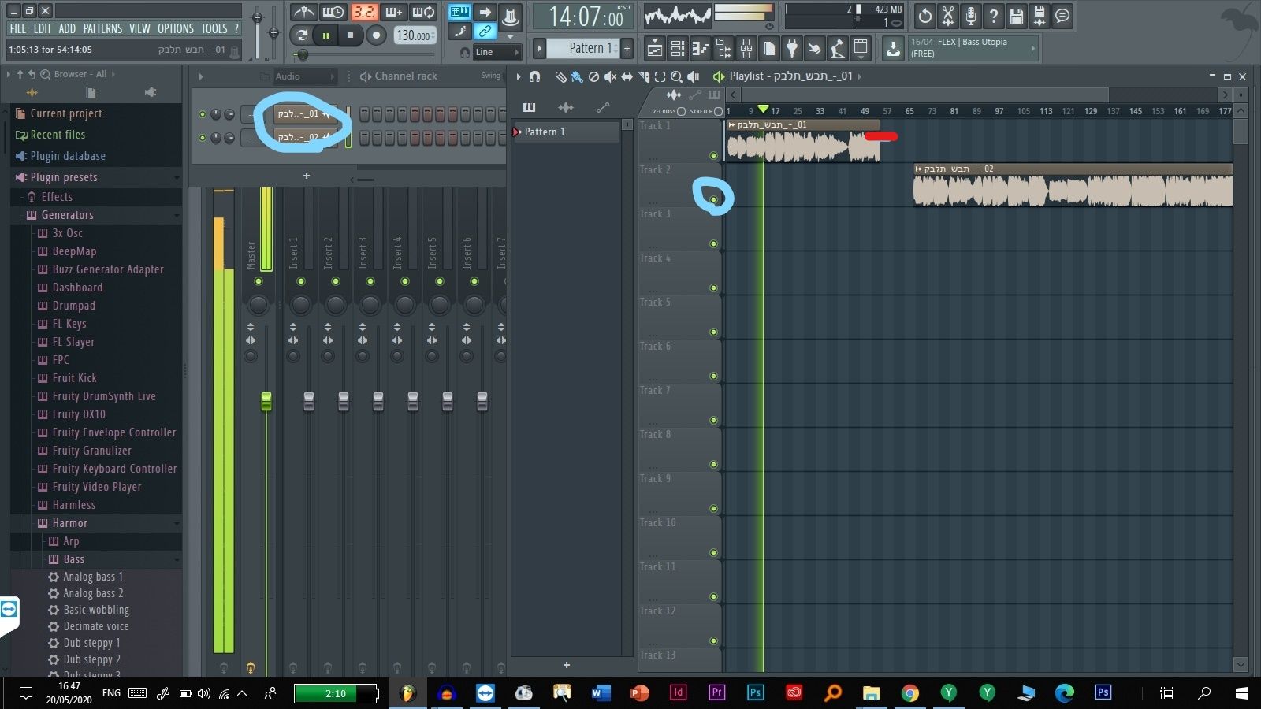Open the PATTERNS menu
1261x709 pixels.
coord(102,28)
